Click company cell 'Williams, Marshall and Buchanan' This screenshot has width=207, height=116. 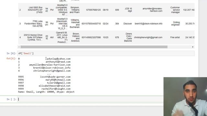[x=75, y=24]
